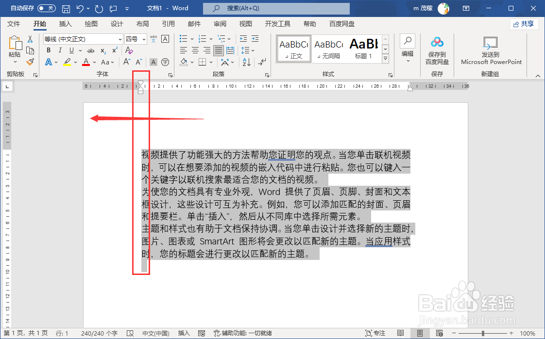Click 保存到百度网盘 button
This screenshot has width=545, height=339.
(x=437, y=50)
